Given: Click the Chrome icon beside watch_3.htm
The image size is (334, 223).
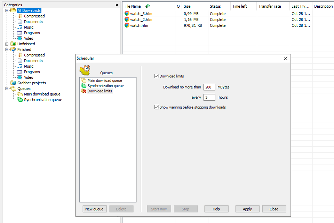Looking at the screenshot, I should tap(127, 14).
